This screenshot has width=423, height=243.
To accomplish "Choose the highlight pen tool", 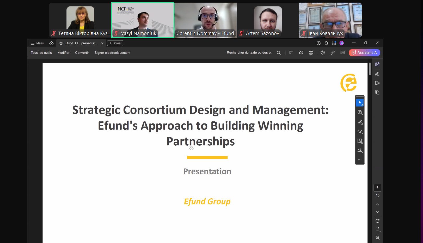I will coord(360,122).
